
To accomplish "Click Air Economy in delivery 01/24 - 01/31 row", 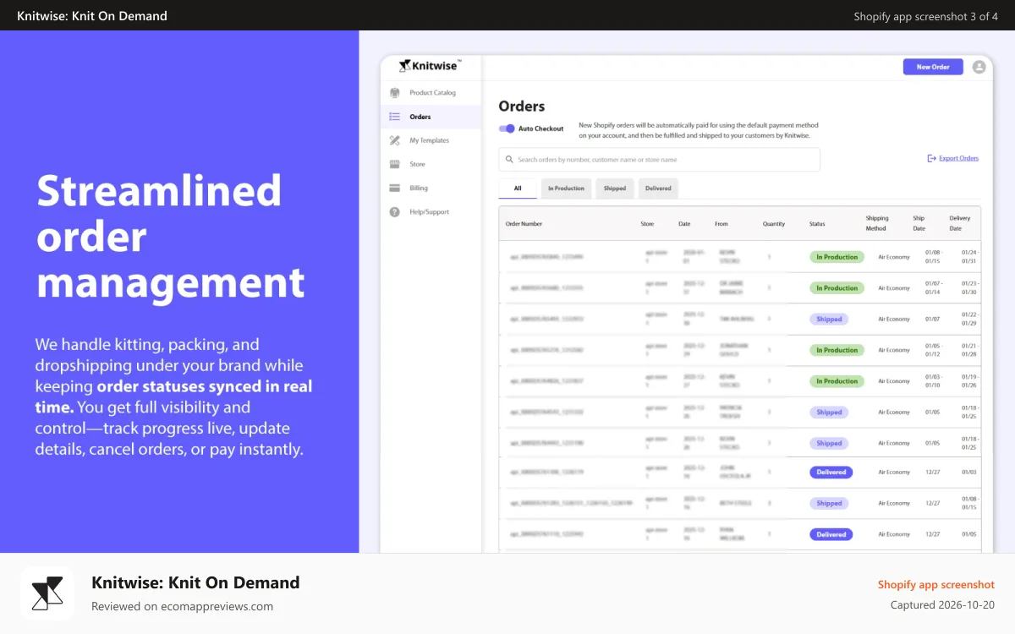I will click(x=894, y=257).
